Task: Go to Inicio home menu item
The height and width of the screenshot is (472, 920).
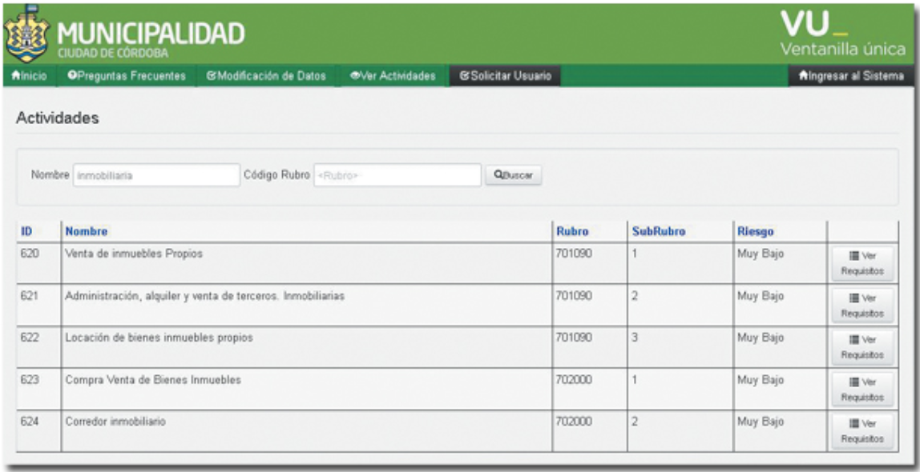Action: [x=30, y=76]
